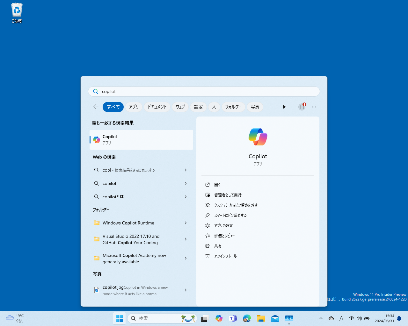Switch to the 設定 filter tab
Image resolution: width=408 pixels, height=326 pixels.
[199, 107]
